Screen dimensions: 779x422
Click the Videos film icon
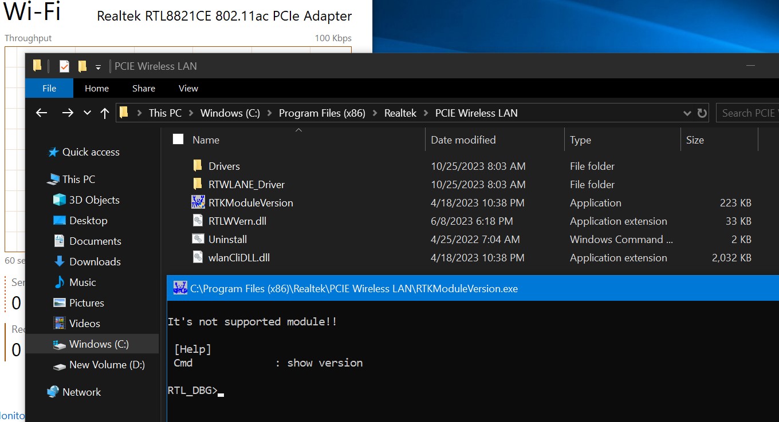(x=60, y=323)
